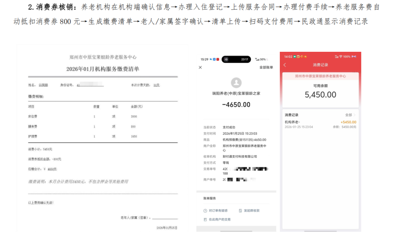Click the 2. 消费券核销 heading
This screenshot has height=248, width=394.
pyautogui.click(x=52, y=7)
